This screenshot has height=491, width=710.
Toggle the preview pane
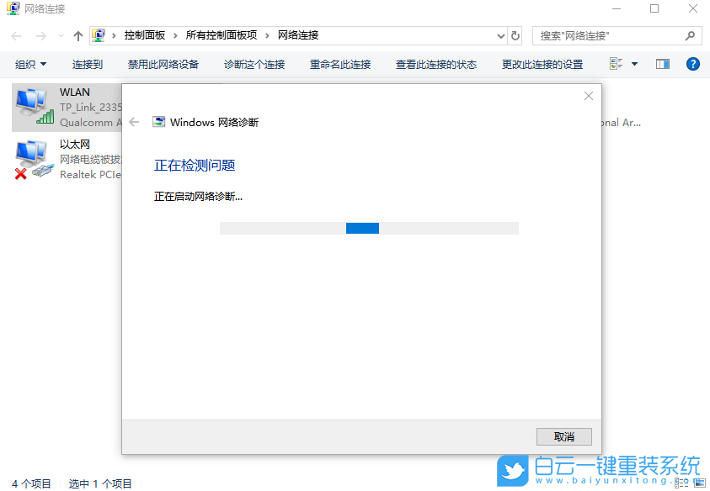[x=662, y=64]
